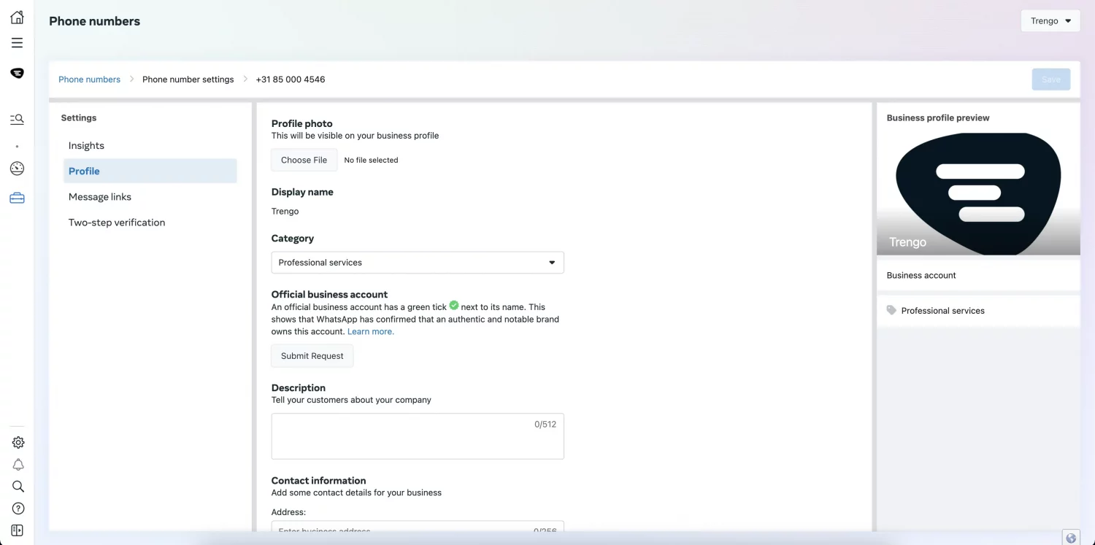Click the +31 85 000 4546 breadcrumb
The height and width of the screenshot is (545, 1095).
[291, 80]
